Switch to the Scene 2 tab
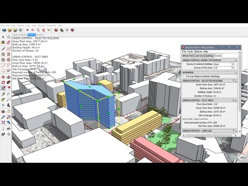This screenshot has height=186, width=248. coord(24,35)
